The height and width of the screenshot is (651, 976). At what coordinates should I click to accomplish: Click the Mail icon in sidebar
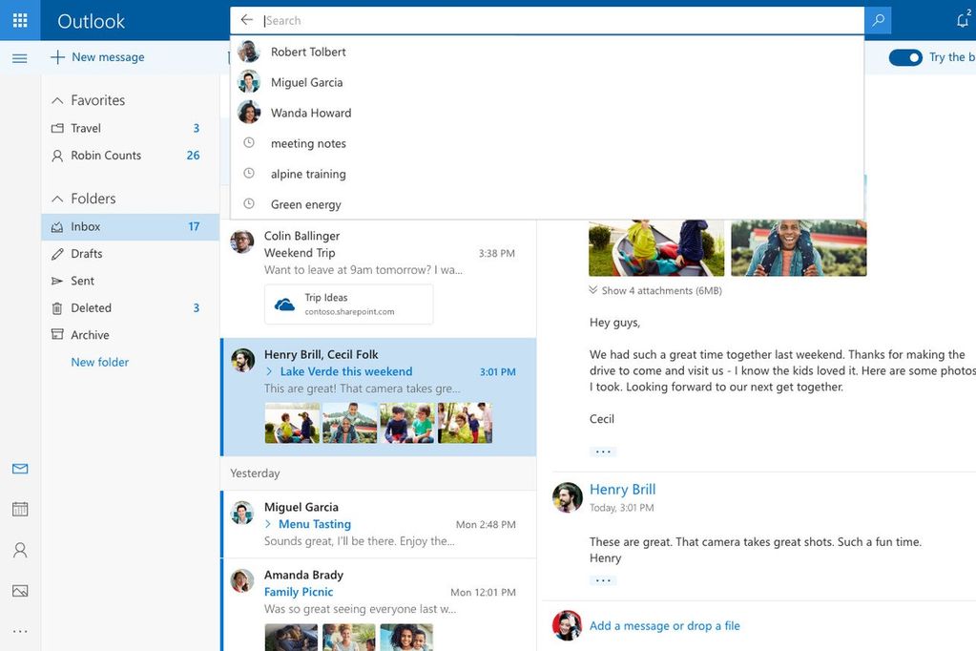click(20, 469)
